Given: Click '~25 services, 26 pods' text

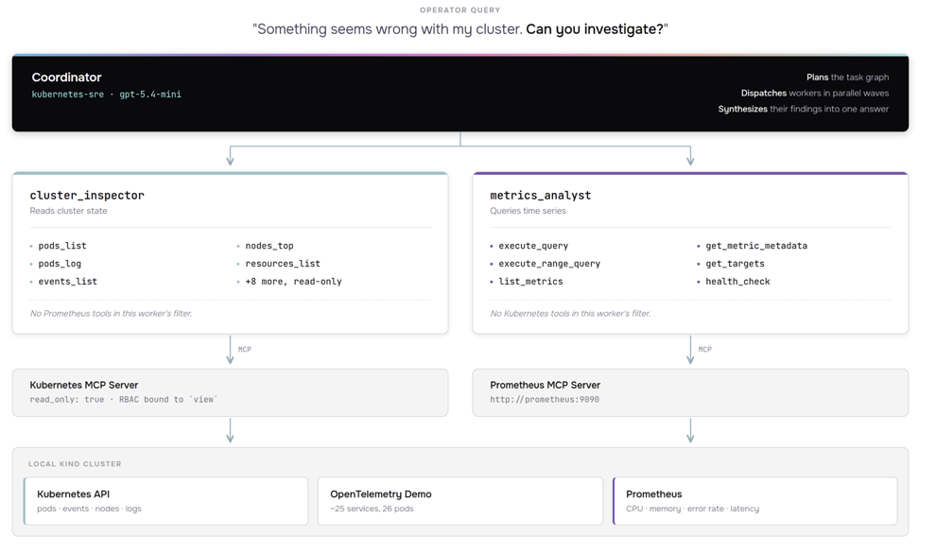Looking at the screenshot, I should [372, 509].
